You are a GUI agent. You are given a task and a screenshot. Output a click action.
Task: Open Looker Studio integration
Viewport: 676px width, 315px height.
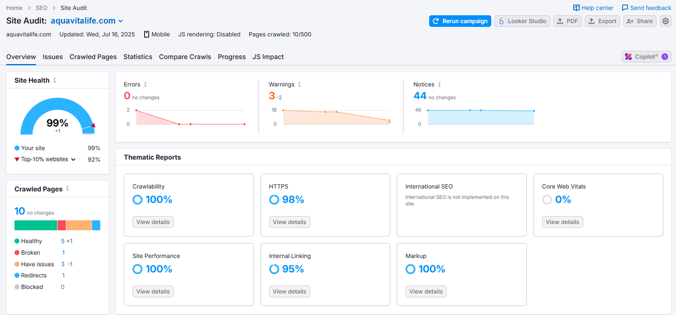523,21
